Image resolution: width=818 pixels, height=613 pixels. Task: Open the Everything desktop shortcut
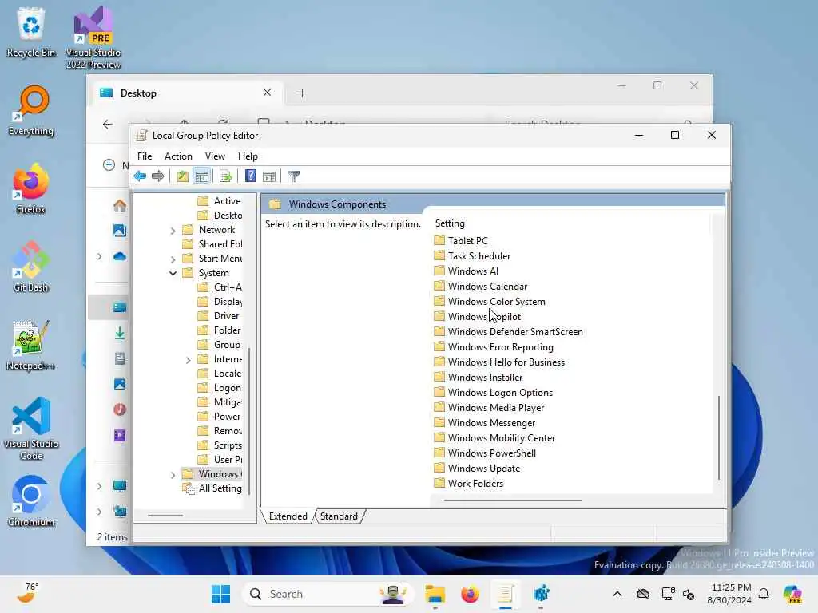pos(31,111)
